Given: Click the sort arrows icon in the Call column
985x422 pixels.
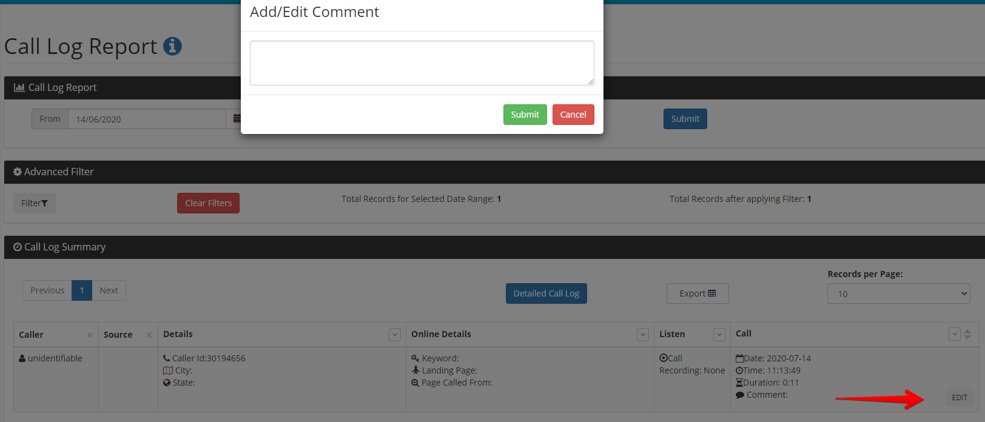Looking at the screenshot, I should coord(967,334).
